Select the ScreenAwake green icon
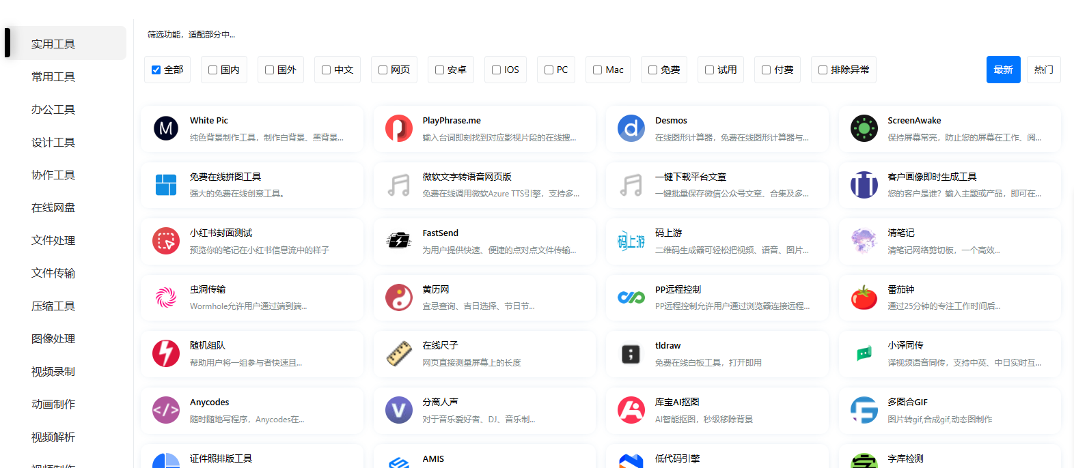The height and width of the screenshot is (468, 1074). click(x=864, y=128)
